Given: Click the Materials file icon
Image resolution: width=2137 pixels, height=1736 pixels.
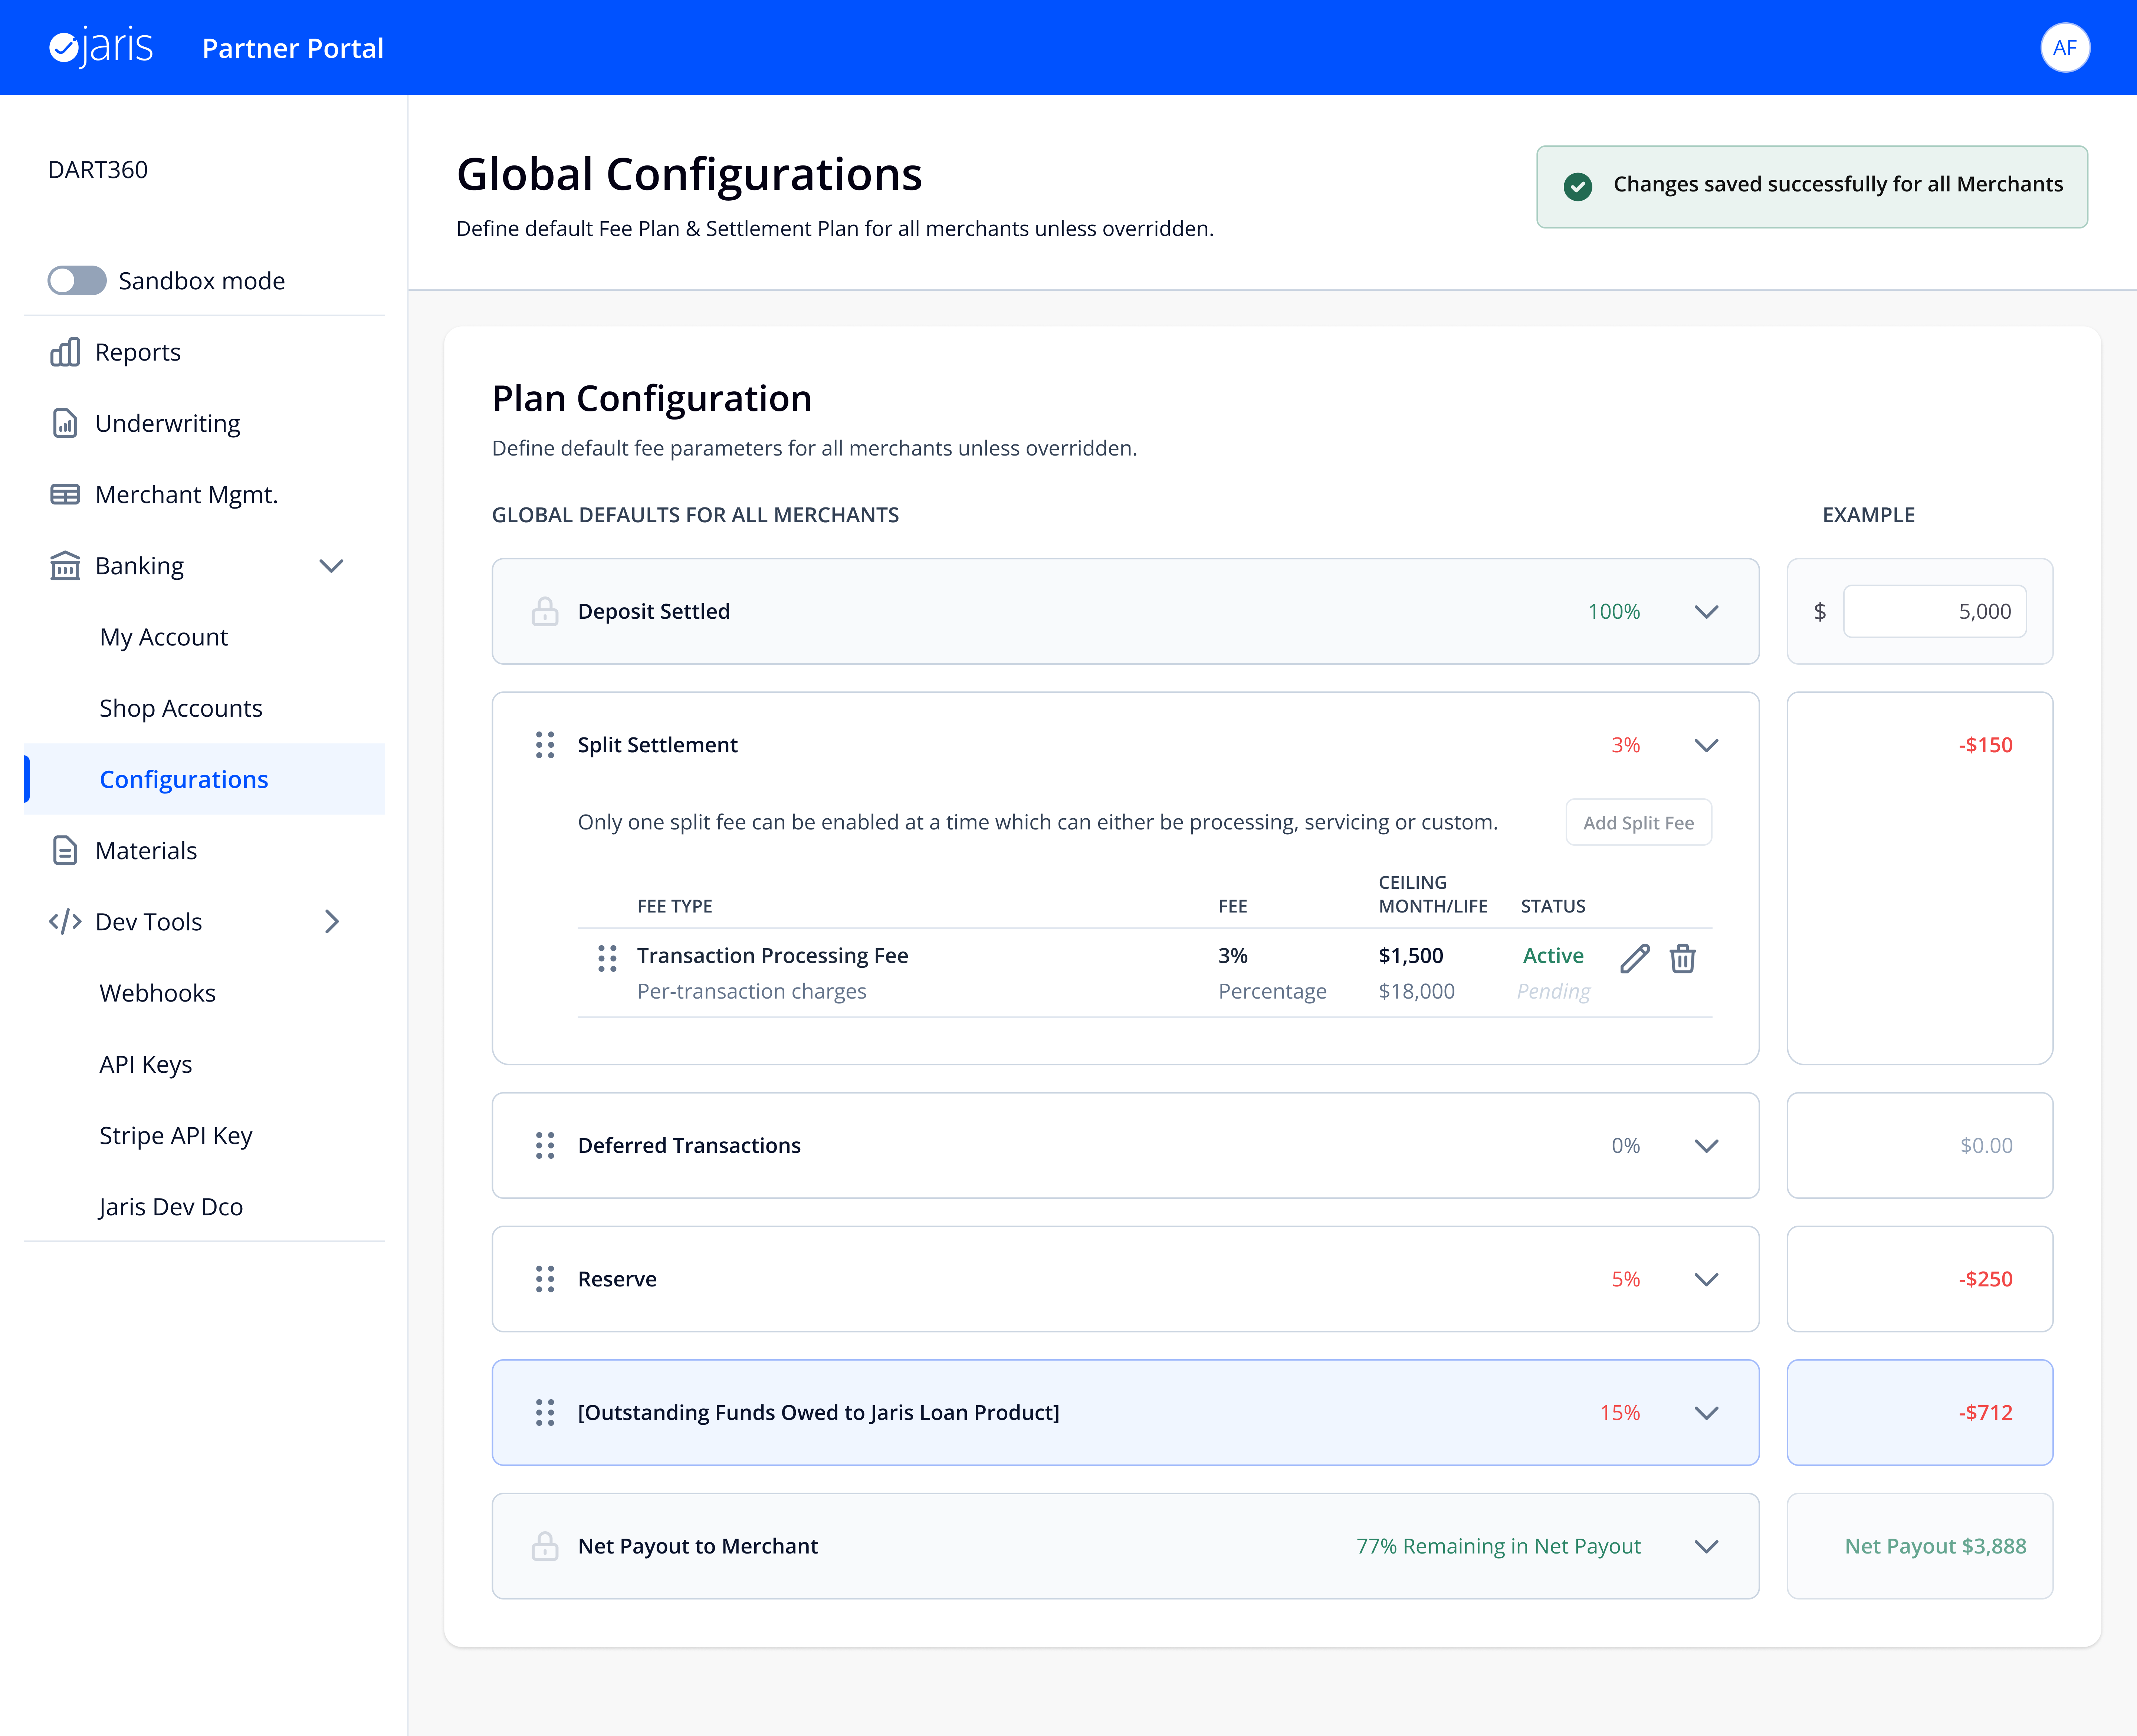Looking at the screenshot, I should (x=65, y=851).
